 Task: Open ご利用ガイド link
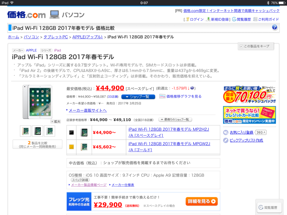coord(269,19)
